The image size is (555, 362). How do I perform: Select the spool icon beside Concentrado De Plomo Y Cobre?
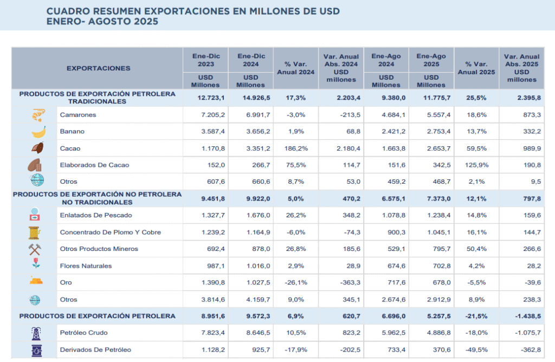pos(34,232)
